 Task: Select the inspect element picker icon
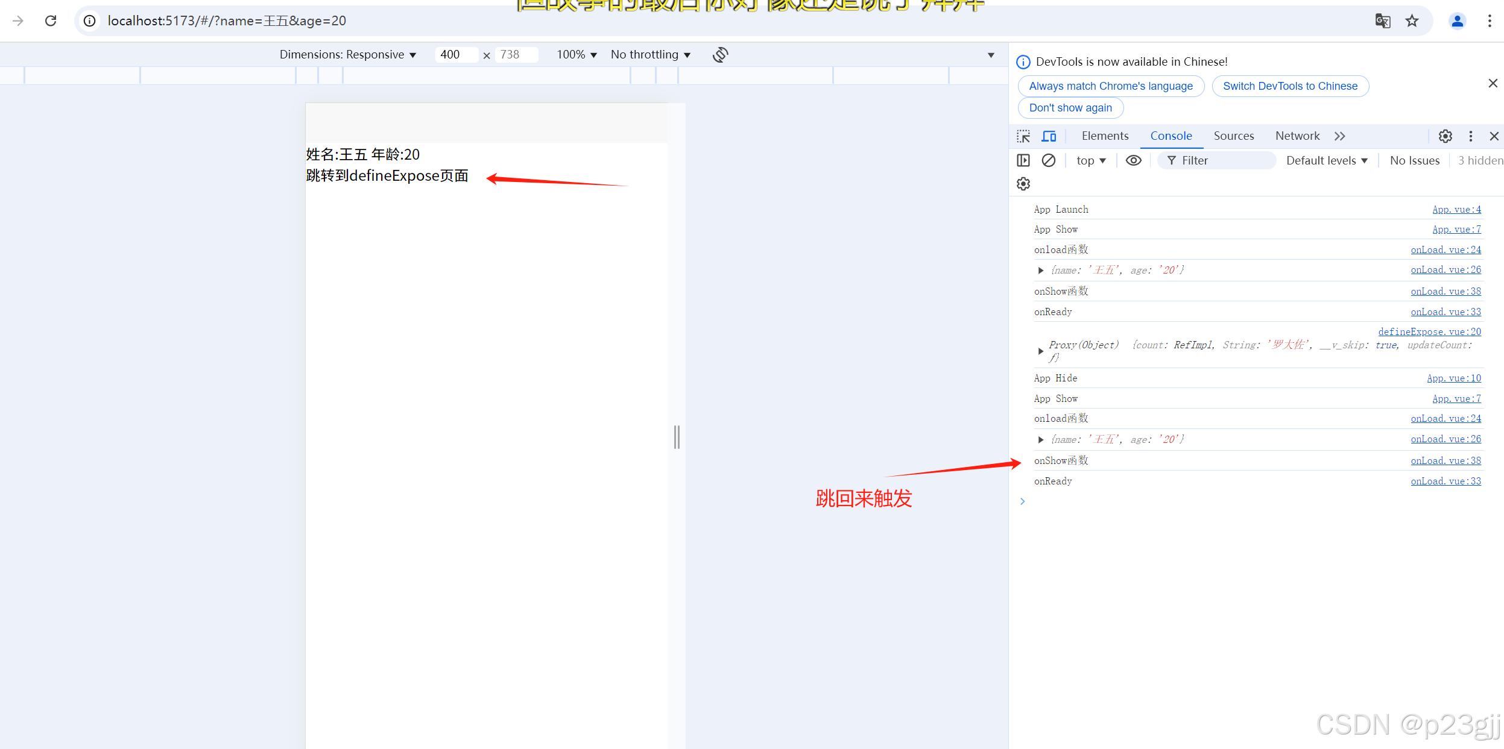click(x=1023, y=136)
